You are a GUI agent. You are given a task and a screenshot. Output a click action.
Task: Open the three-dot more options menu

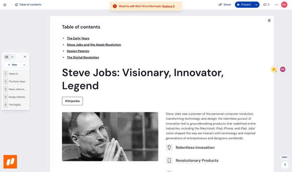coord(276,5)
